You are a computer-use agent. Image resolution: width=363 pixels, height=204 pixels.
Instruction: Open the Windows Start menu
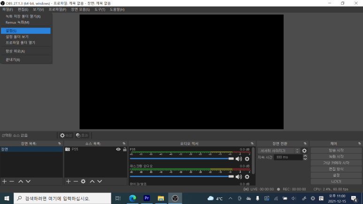pos(7,198)
